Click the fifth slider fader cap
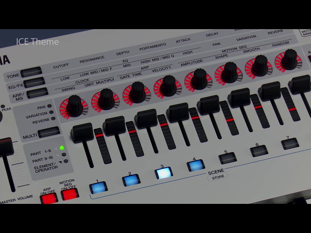The width and height of the screenshot is (311, 233). coord(208,105)
